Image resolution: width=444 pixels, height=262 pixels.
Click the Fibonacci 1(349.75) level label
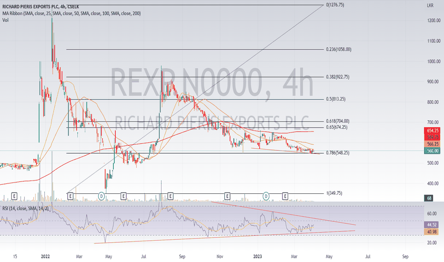(334, 193)
